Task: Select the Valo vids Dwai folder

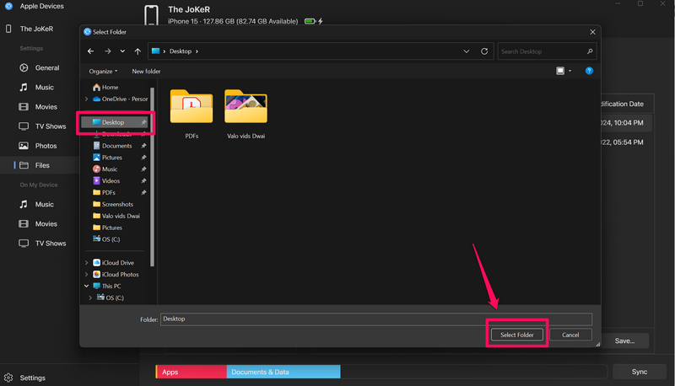Action: click(246, 108)
